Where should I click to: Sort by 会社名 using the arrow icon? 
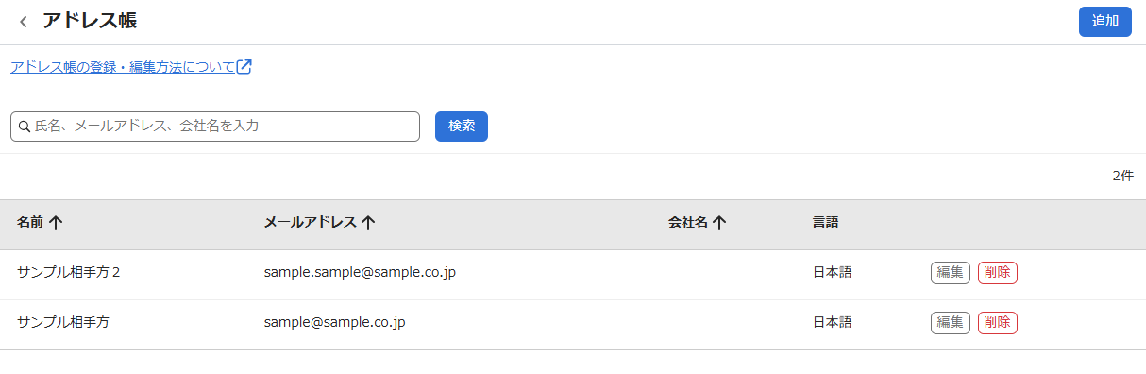(719, 223)
